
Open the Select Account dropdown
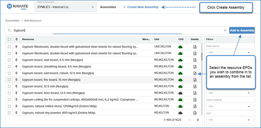coord(66,7)
